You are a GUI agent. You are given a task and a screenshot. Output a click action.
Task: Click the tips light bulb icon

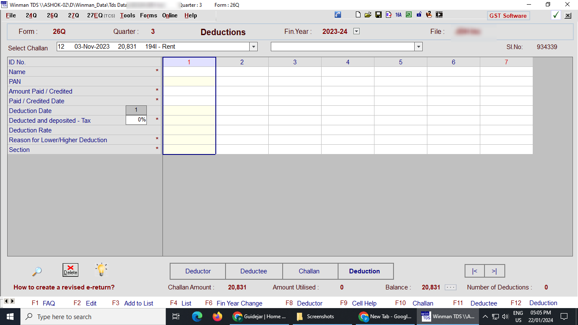pos(101,270)
